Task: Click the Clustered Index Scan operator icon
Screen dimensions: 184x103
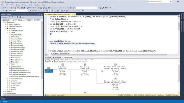Action: click(116, 65)
